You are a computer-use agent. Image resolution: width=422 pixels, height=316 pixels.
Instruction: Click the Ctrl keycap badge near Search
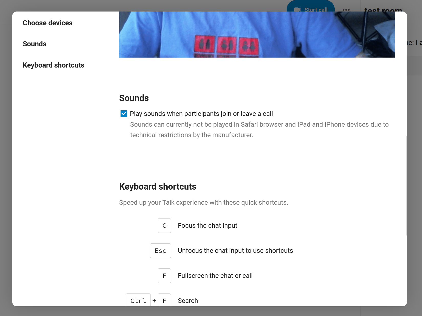click(x=138, y=301)
